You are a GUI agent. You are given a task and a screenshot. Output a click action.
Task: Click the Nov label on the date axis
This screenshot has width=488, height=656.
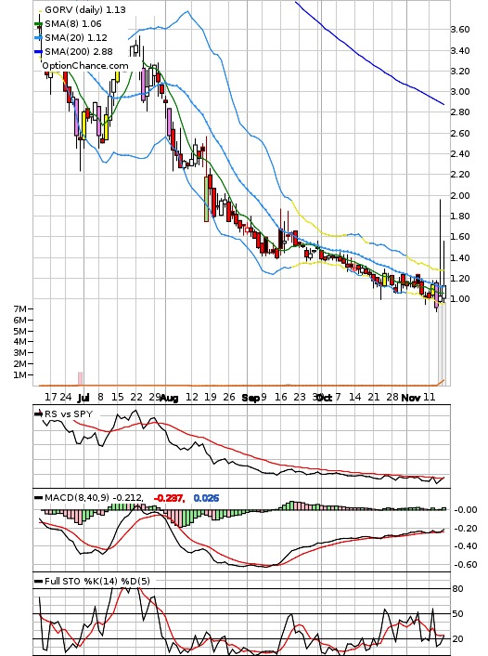point(411,398)
